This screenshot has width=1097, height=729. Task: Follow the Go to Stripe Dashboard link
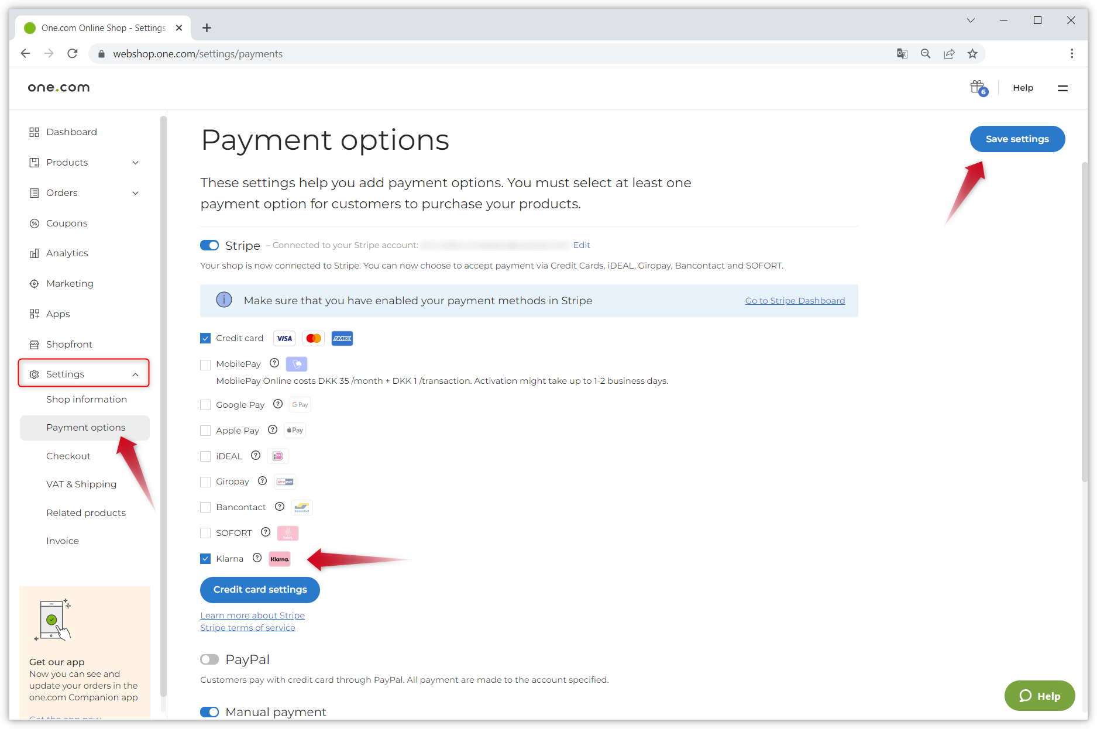tap(795, 301)
